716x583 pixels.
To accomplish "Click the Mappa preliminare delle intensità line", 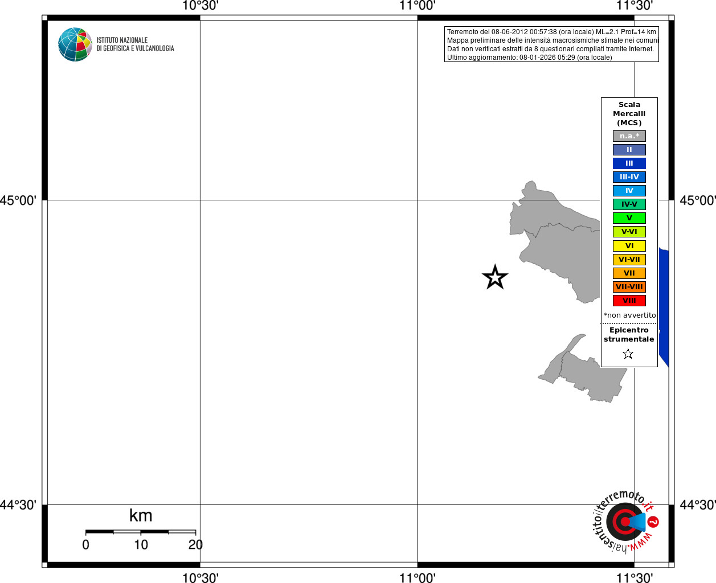I will click(553, 40).
